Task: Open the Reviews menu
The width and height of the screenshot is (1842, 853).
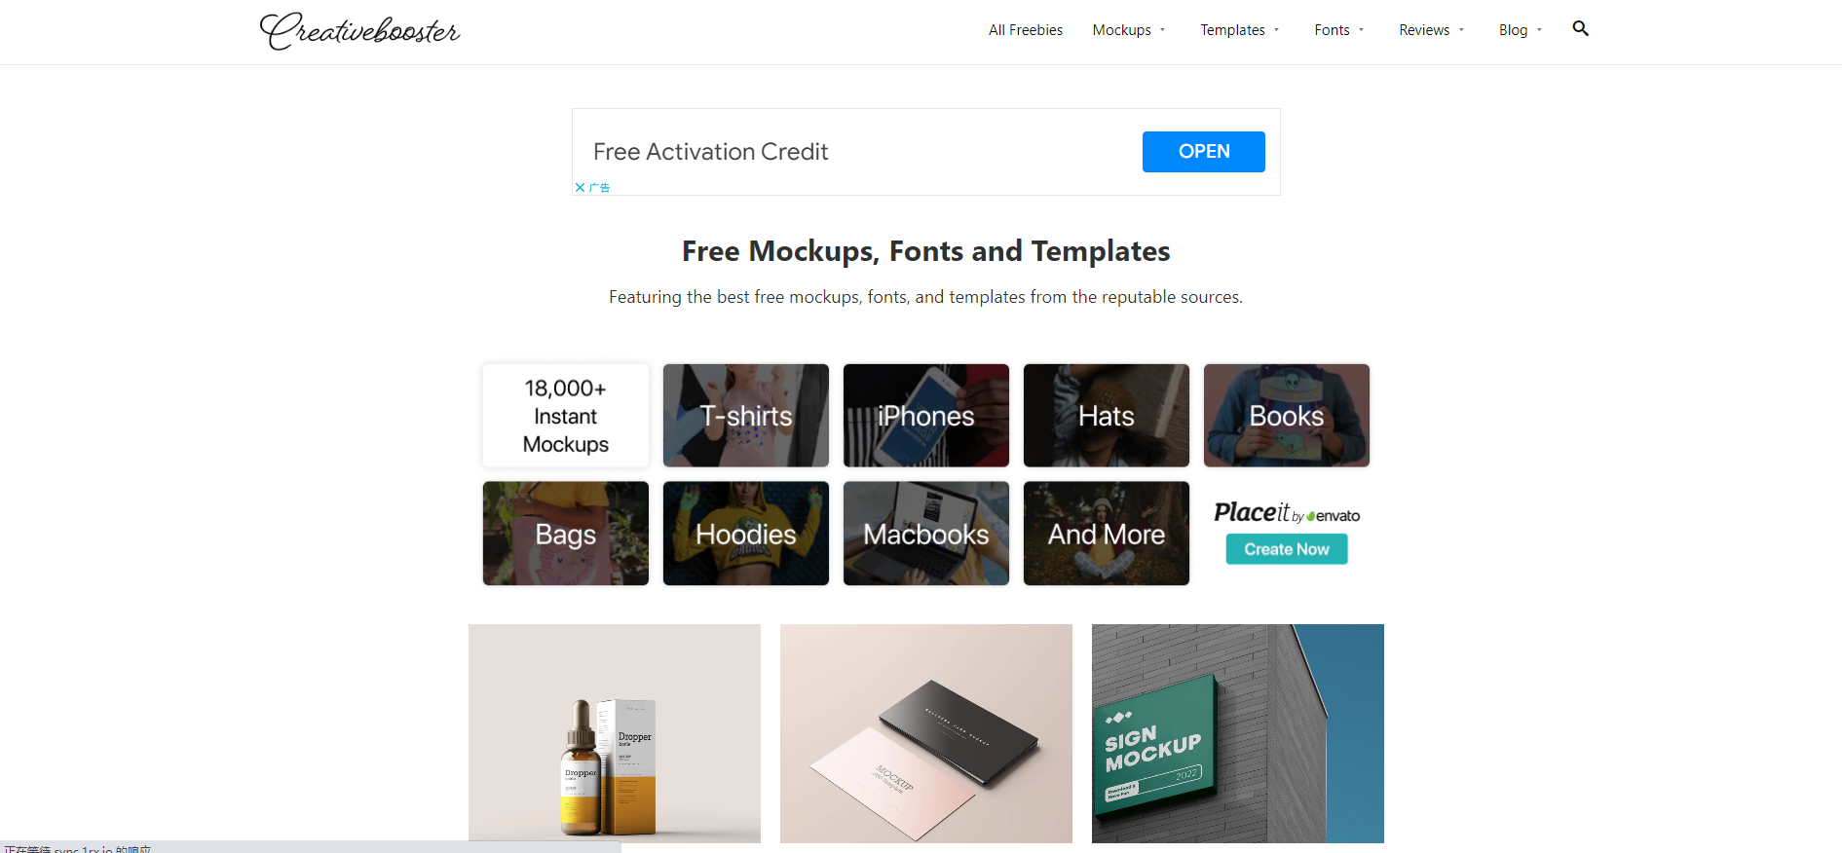Action: coord(1431,30)
